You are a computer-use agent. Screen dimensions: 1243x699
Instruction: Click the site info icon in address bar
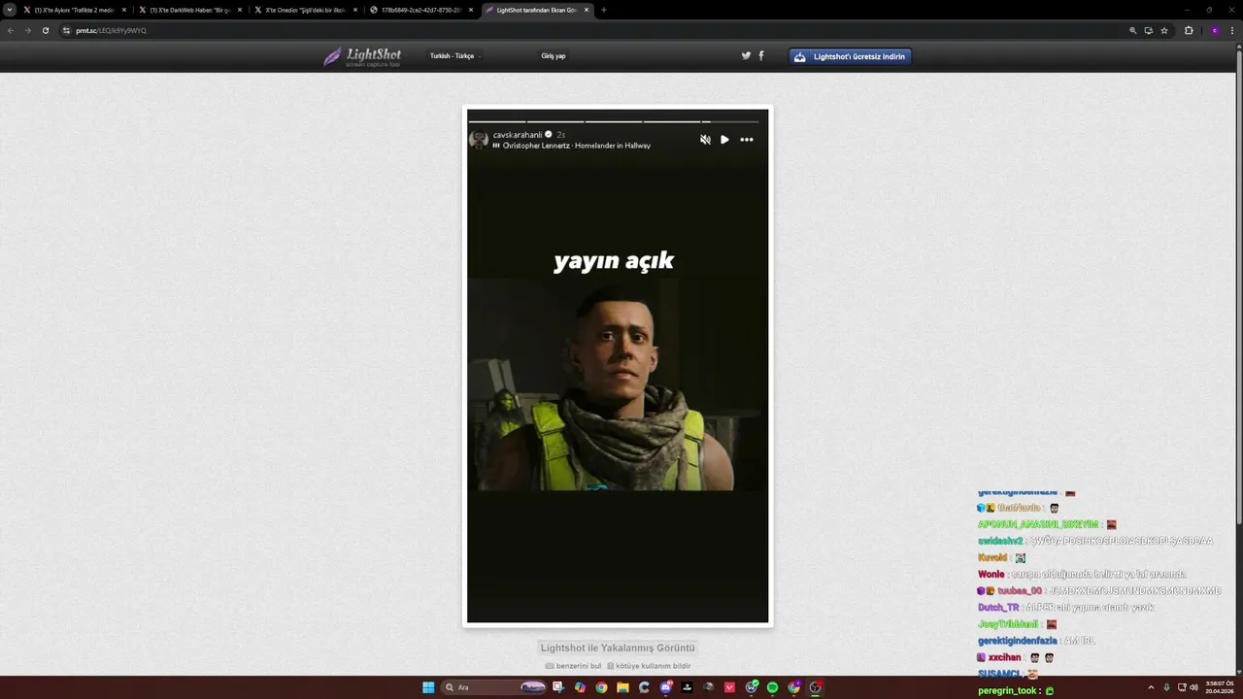pyautogui.click(x=67, y=30)
